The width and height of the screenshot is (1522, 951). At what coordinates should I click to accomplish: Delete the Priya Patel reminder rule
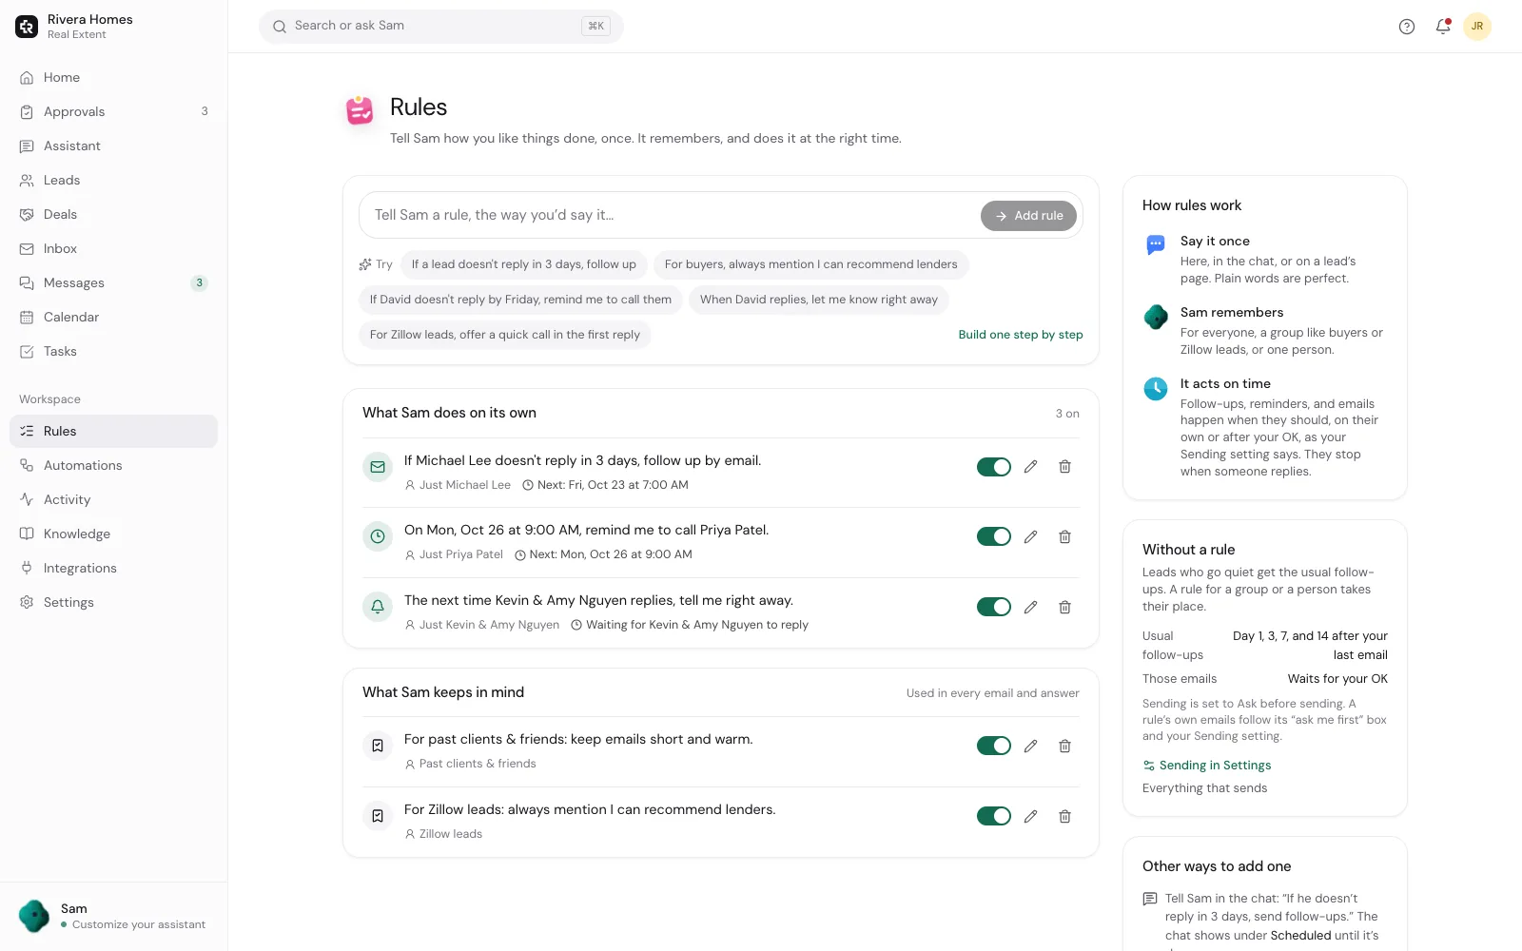(1064, 537)
